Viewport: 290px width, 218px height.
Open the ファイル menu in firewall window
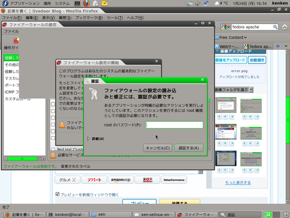[x=11, y=31]
